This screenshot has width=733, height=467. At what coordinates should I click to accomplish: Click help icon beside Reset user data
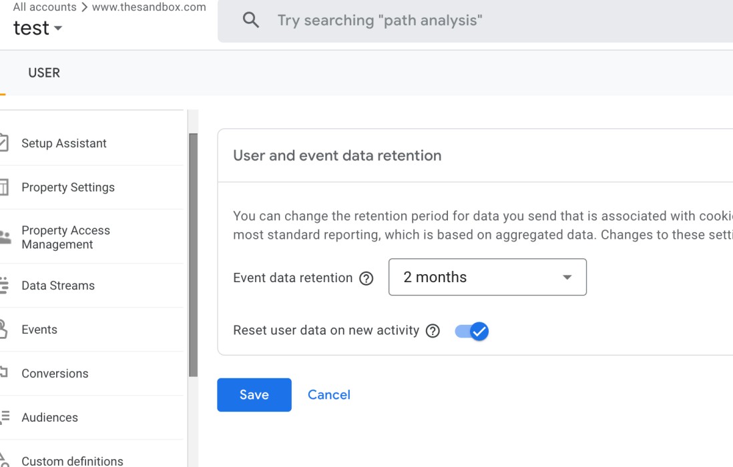point(433,331)
